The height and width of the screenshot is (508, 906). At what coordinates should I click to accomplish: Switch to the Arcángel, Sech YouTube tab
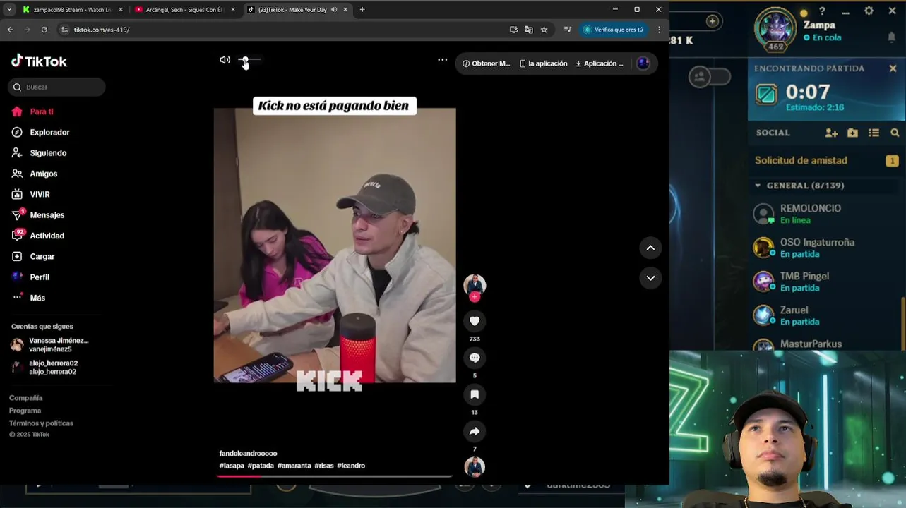click(185, 10)
